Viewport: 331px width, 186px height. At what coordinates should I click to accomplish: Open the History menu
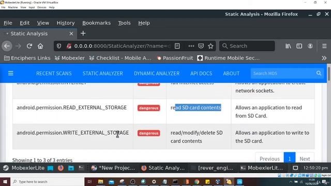[66, 23]
